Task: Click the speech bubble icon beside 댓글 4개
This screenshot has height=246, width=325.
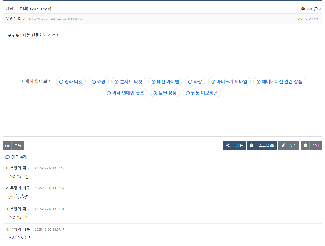Action: (8, 157)
